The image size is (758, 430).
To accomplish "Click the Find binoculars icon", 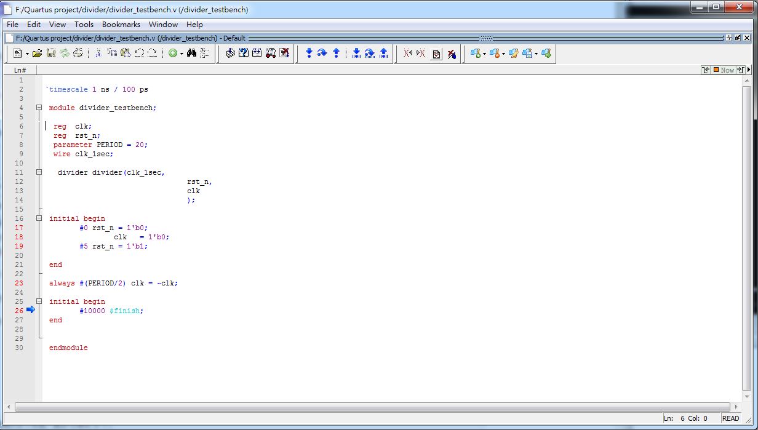I will coord(192,54).
